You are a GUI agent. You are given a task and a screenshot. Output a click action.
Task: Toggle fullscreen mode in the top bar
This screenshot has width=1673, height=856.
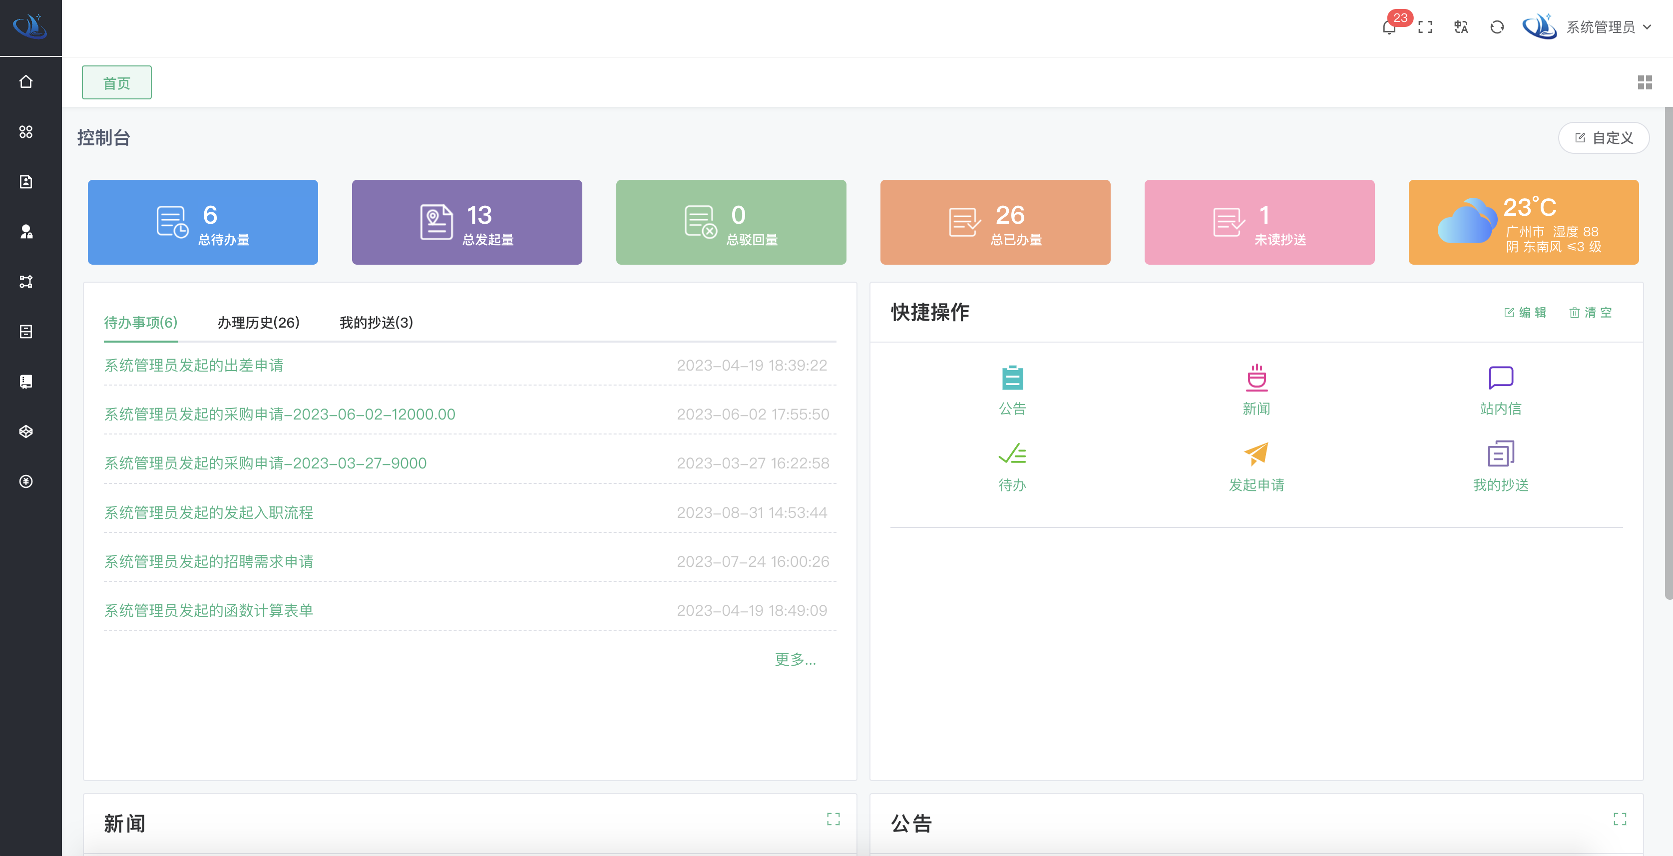(x=1425, y=27)
